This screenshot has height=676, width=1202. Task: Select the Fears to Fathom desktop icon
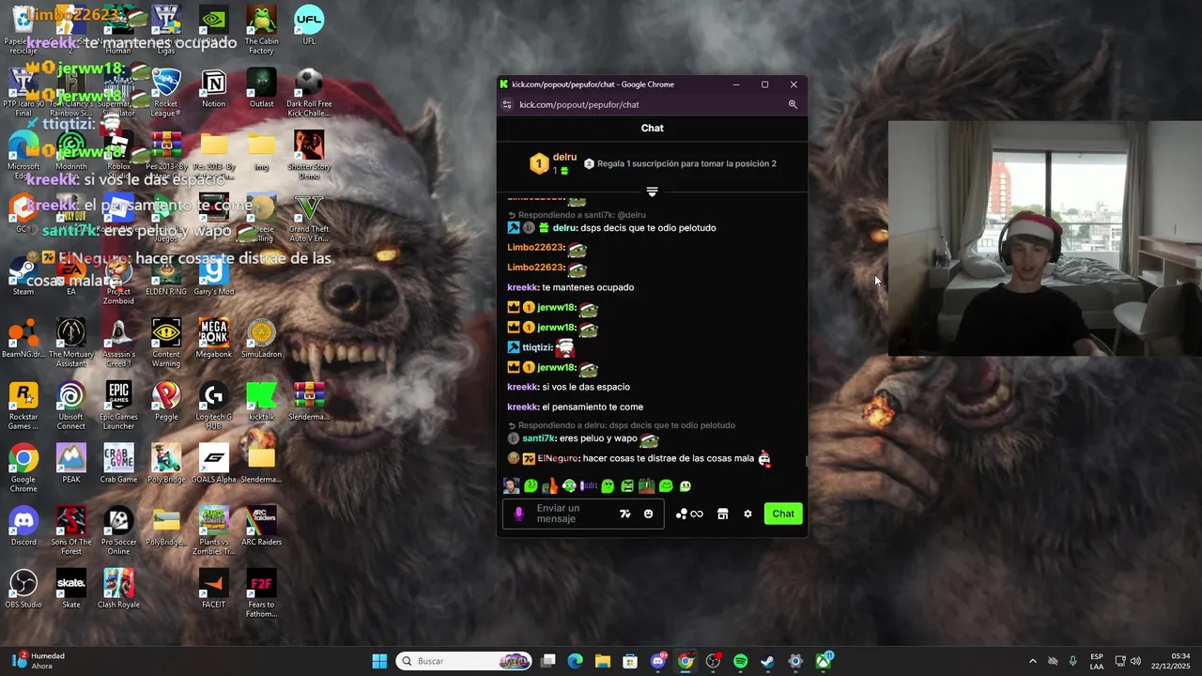click(x=261, y=593)
